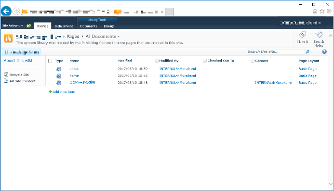Click the green plus Add new item icon
This screenshot has height=191, width=334.
[x=50, y=92]
